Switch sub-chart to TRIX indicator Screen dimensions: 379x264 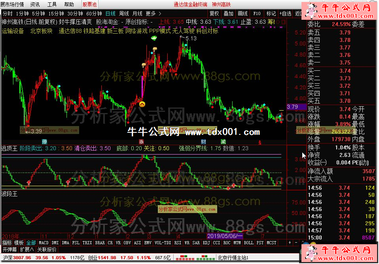click(x=87, y=243)
